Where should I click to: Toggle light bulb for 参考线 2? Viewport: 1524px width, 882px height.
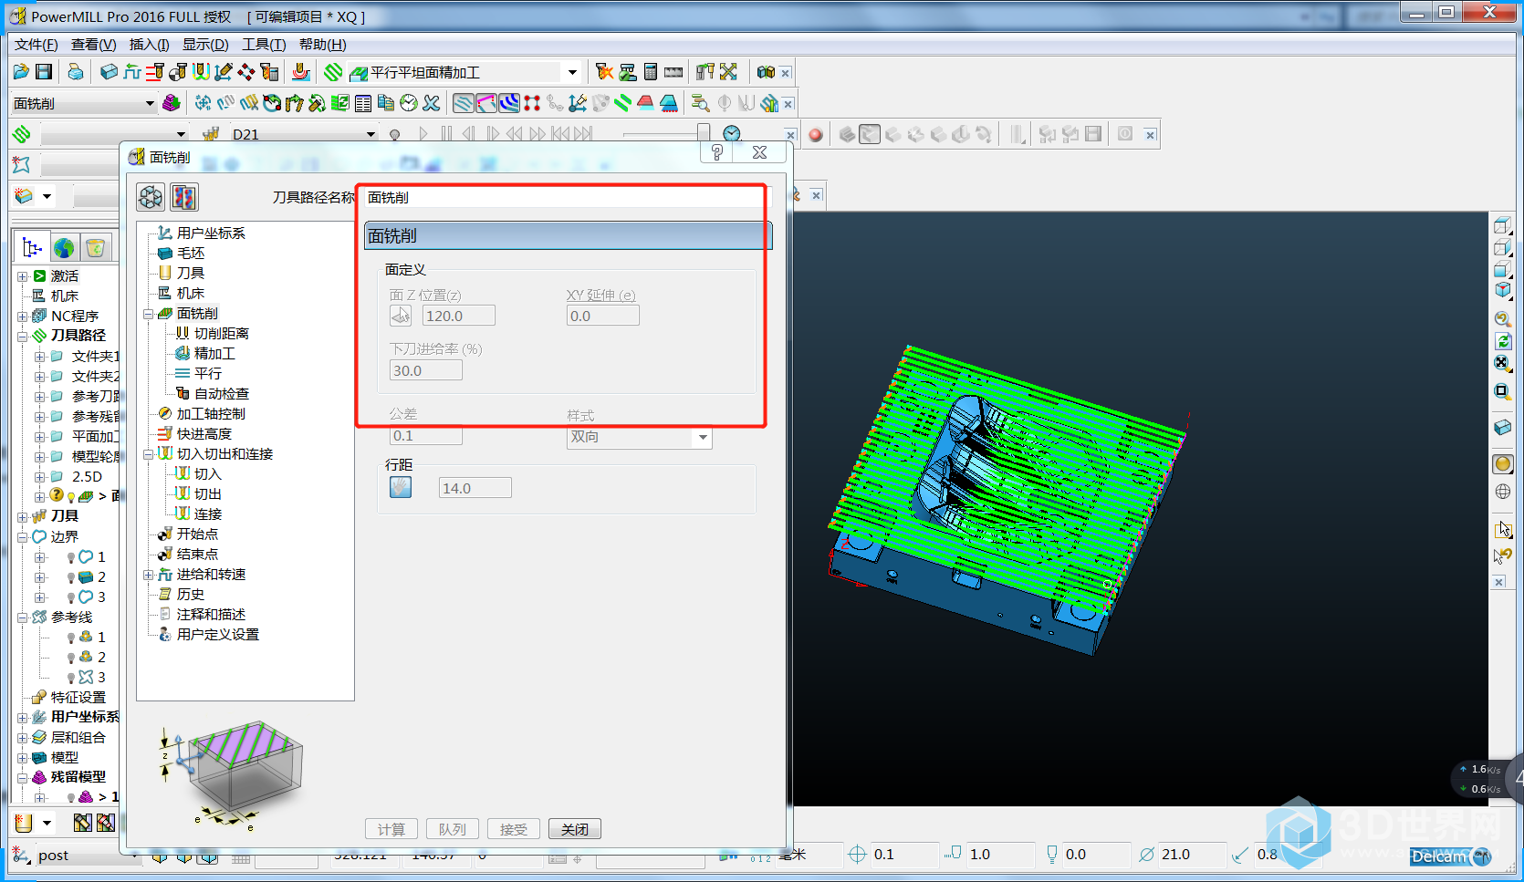pyautogui.click(x=71, y=658)
